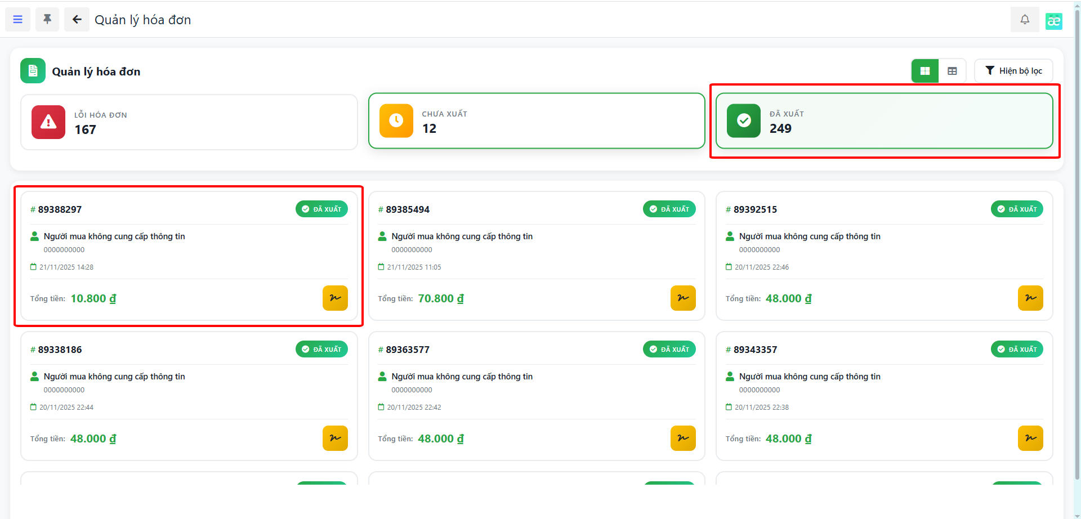The width and height of the screenshot is (1081, 519).
Task: Click the signature icon on invoice 89343357
Action: (1030, 439)
